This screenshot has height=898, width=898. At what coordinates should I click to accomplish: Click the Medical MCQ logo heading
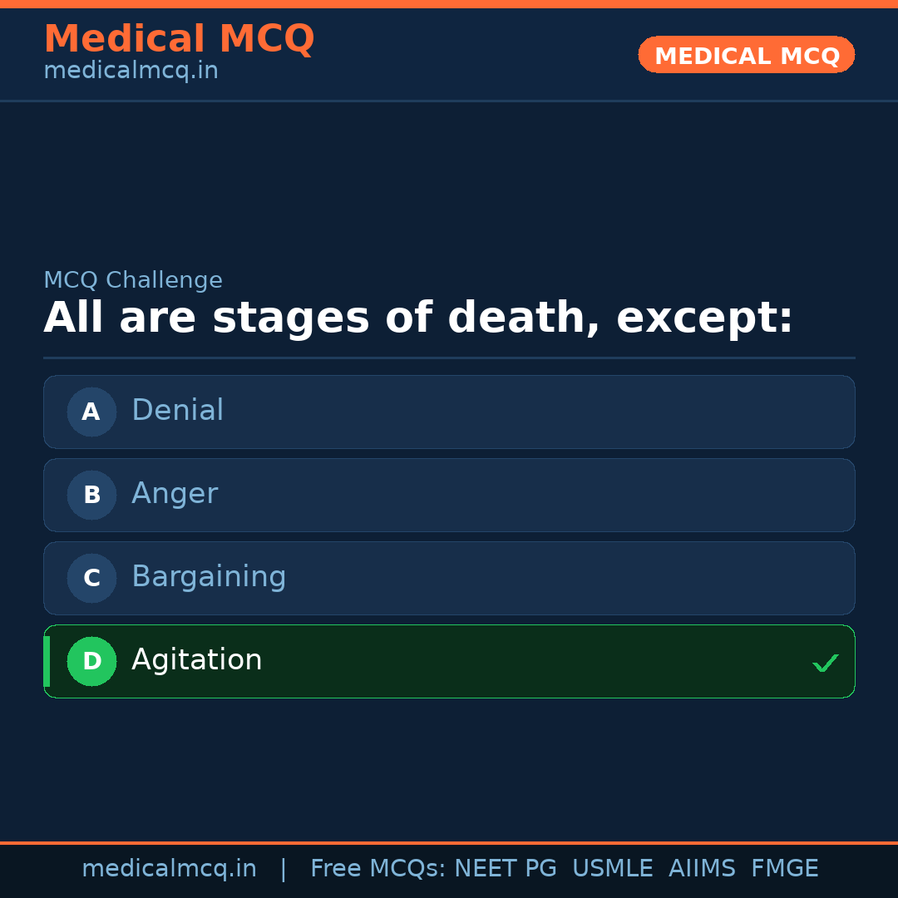pyautogui.click(x=179, y=38)
